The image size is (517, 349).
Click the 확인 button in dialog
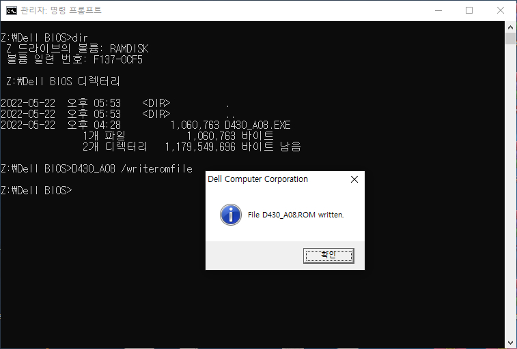click(329, 256)
